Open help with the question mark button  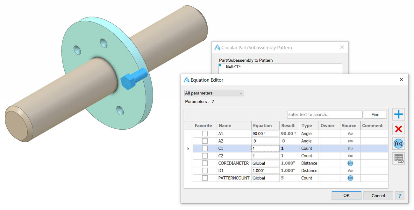400,196
